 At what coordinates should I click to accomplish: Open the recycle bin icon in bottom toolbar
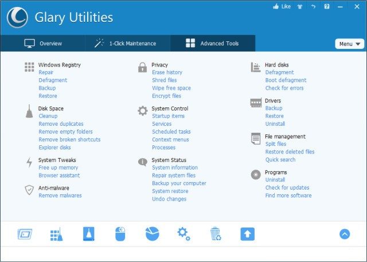click(216, 234)
